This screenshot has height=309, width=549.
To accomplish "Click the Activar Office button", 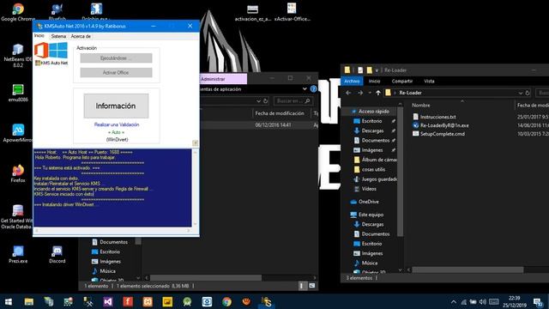I will [x=116, y=72].
